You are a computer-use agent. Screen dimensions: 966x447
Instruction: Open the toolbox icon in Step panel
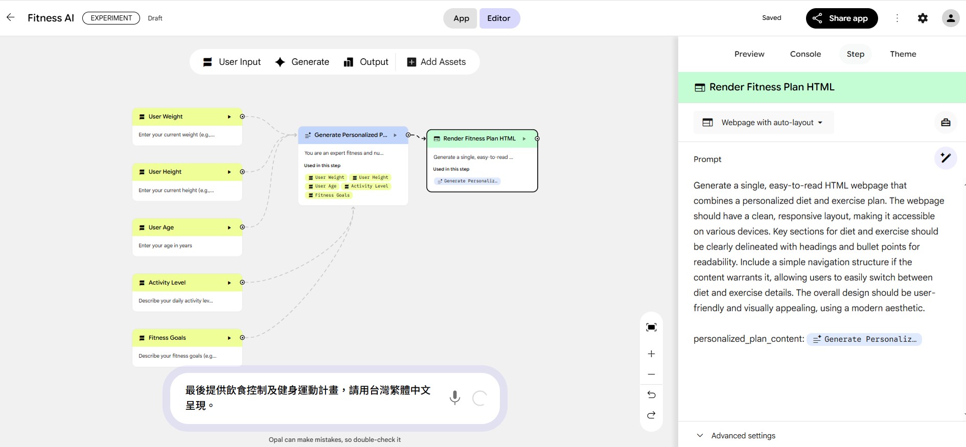tap(946, 122)
